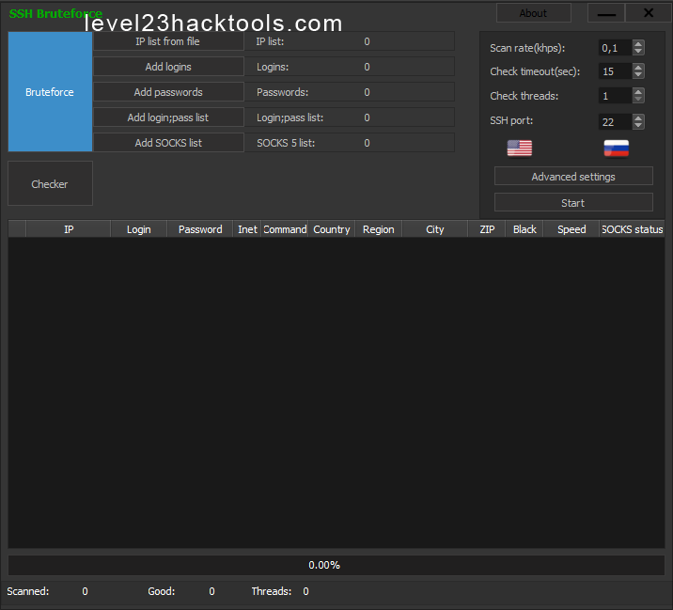The width and height of the screenshot is (673, 610).
Task: Click the Add passwords button
Action: pyautogui.click(x=168, y=92)
